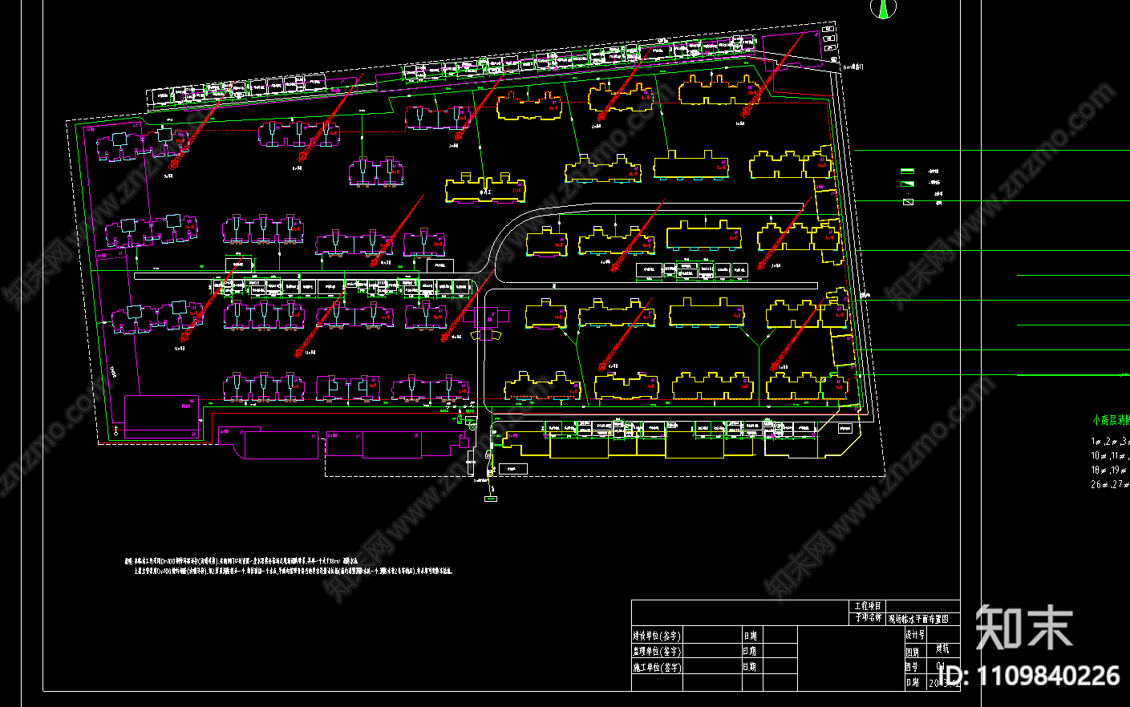The height and width of the screenshot is (707, 1130).
Task: Click the explanatory notes text below the plan
Action: 289,567
